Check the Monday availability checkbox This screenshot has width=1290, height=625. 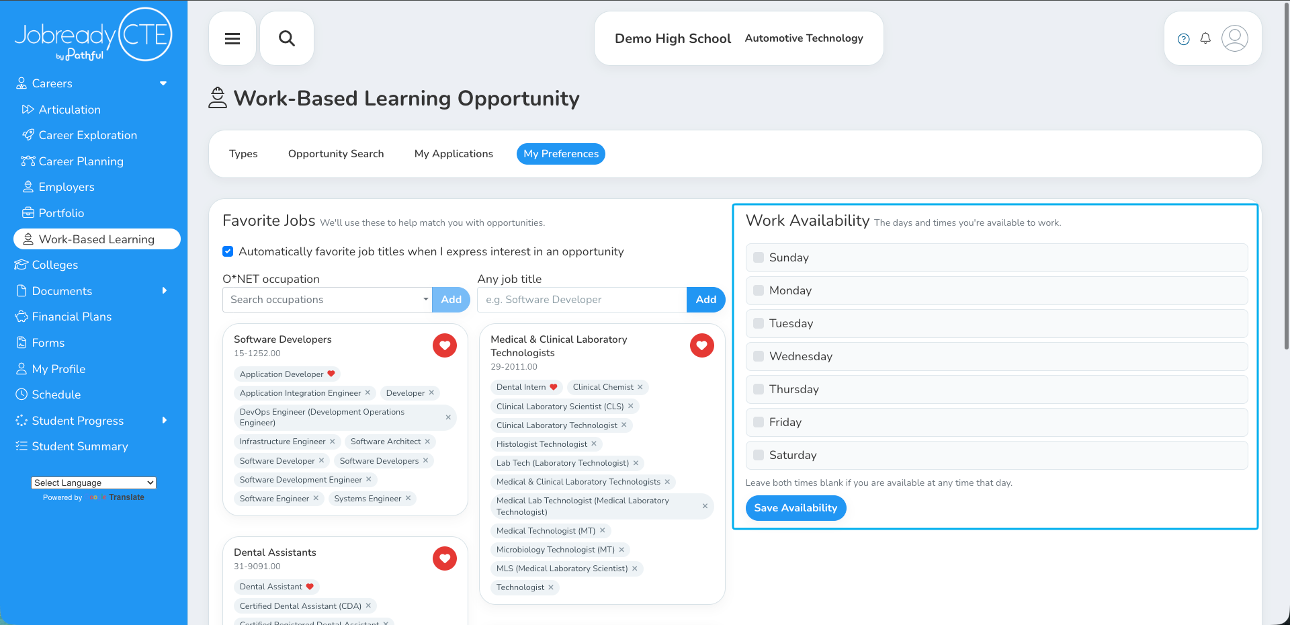point(759,290)
